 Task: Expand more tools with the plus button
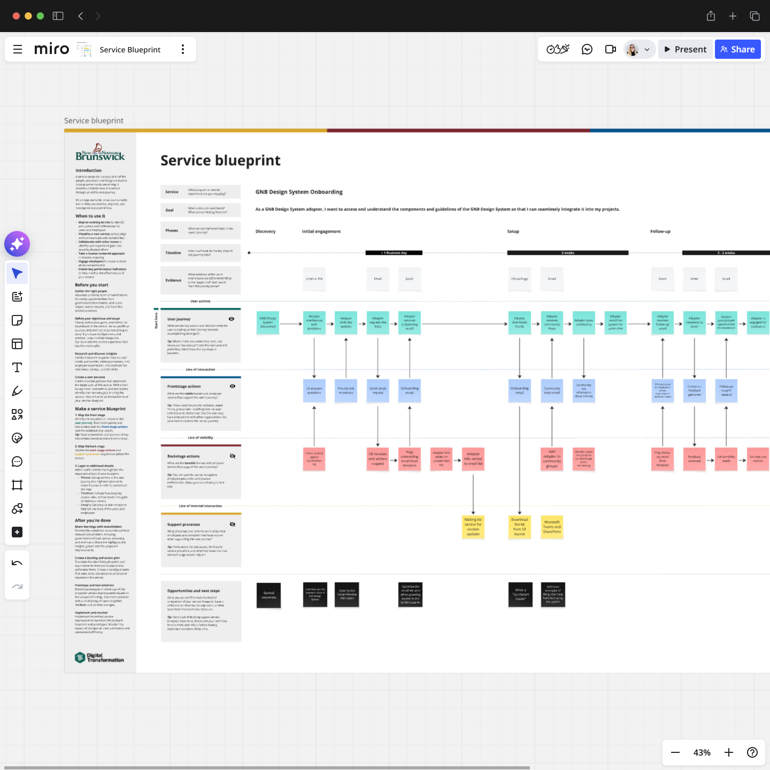17,532
